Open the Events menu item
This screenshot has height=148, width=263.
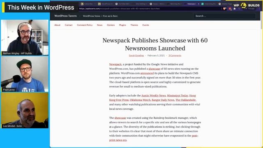point(145,25)
